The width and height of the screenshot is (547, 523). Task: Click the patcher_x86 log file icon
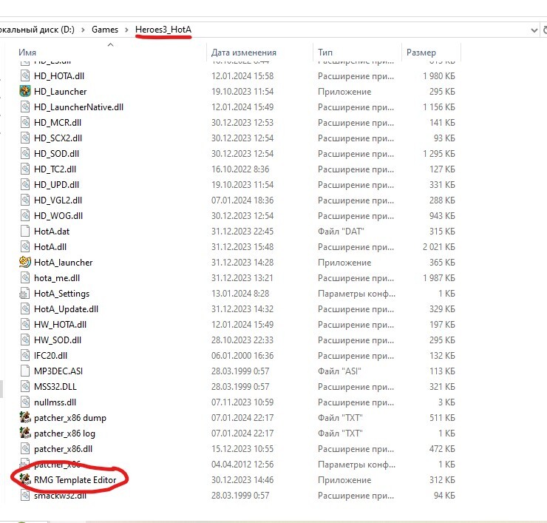pos(25,433)
